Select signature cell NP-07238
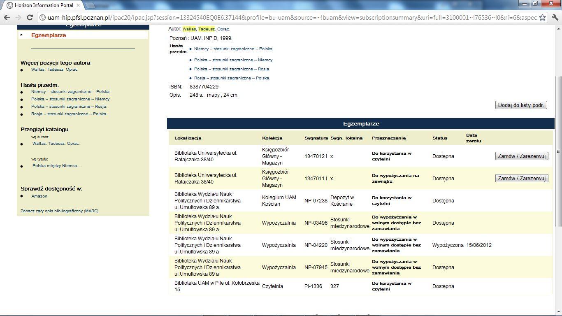This screenshot has height=316, width=562. (316, 201)
